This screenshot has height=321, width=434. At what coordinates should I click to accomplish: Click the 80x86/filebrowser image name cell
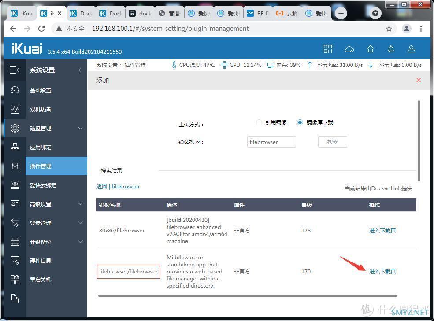coord(122,230)
